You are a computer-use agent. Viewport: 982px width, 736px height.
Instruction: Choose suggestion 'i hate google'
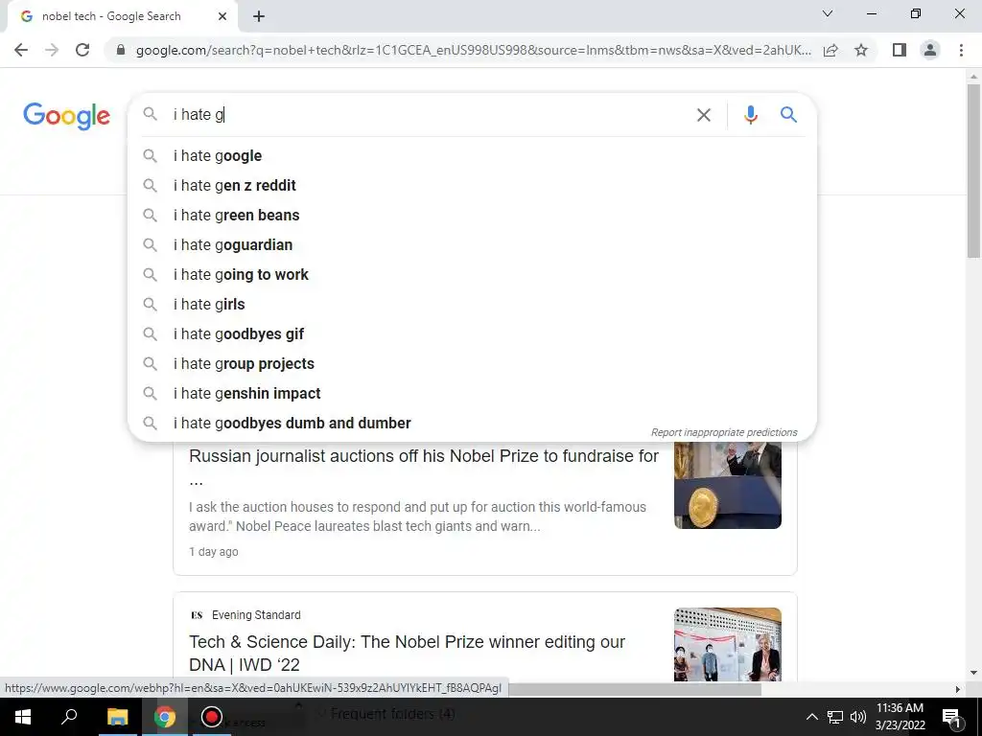(472, 156)
